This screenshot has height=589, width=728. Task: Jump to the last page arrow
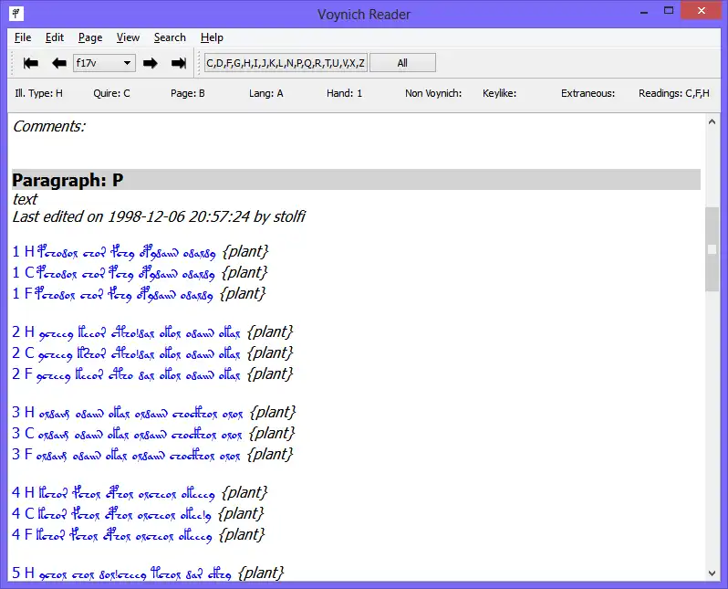pos(178,63)
